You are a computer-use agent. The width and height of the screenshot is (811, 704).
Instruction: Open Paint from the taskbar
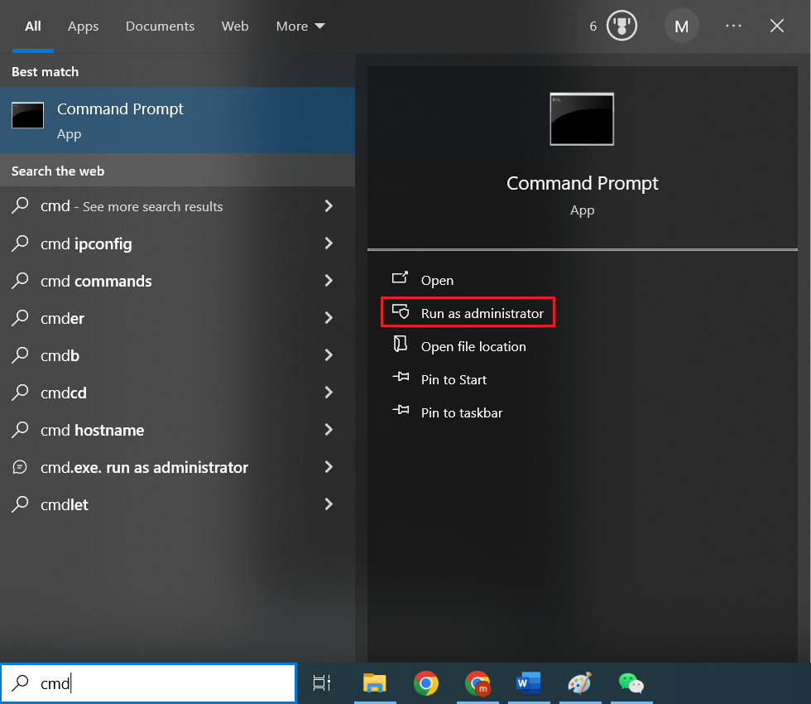tap(580, 683)
